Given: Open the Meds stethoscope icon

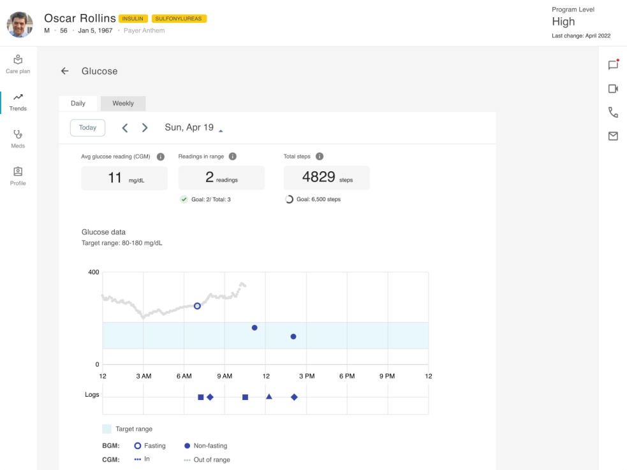Looking at the screenshot, I should click(18, 134).
